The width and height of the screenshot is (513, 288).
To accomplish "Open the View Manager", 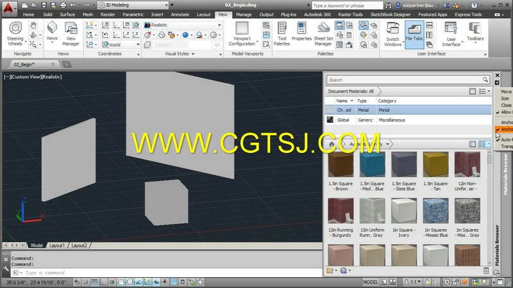I will (71, 34).
